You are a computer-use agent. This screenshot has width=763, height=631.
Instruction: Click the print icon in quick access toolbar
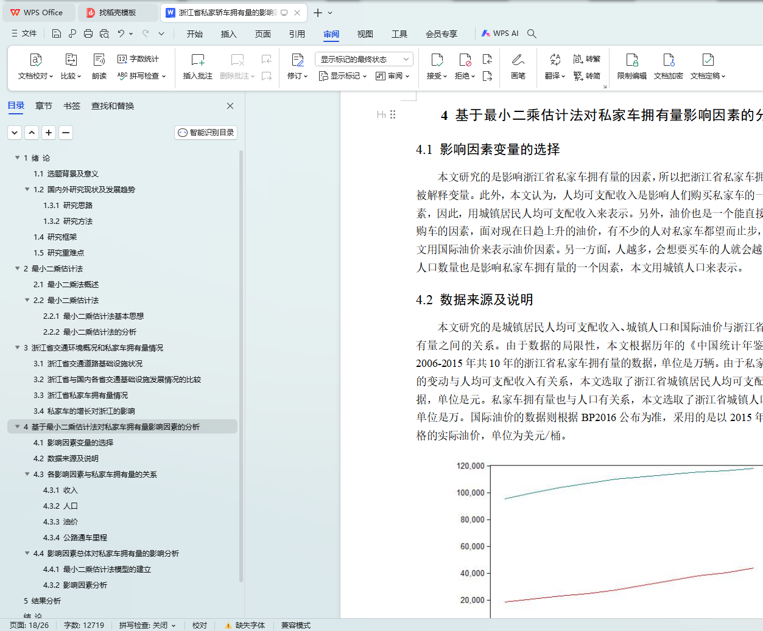tap(88, 33)
